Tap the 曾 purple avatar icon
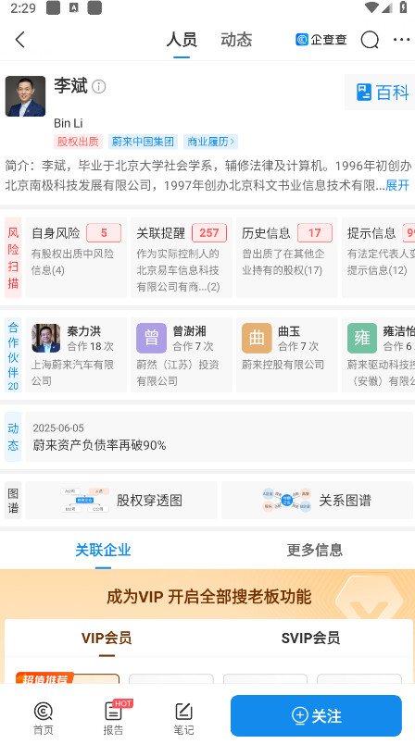This screenshot has width=415, height=744. coord(152,339)
